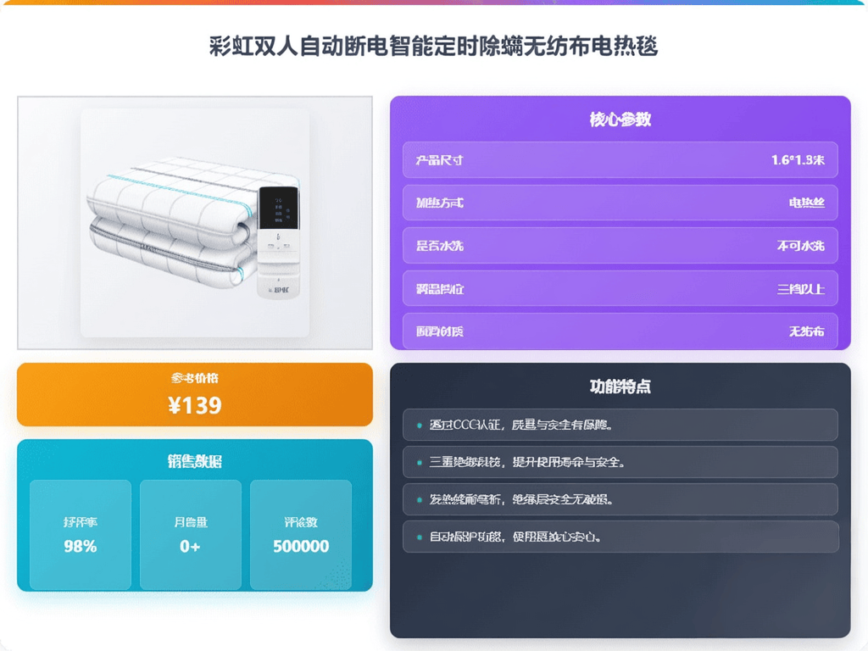Select the CCC certification feature item
The image size is (868, 651).
(620, 426)
